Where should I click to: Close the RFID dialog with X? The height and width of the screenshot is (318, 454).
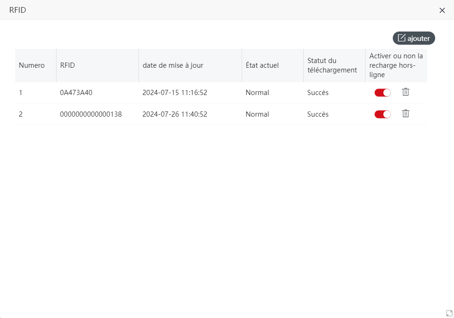[x=442, y=10]
